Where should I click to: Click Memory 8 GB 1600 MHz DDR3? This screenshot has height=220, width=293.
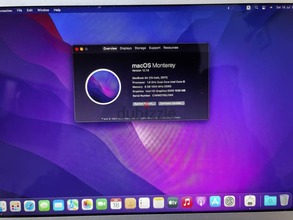point(152,87)
